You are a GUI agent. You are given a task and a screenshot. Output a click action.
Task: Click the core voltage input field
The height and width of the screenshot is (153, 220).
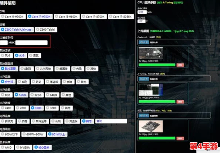(x=141, y=21)
